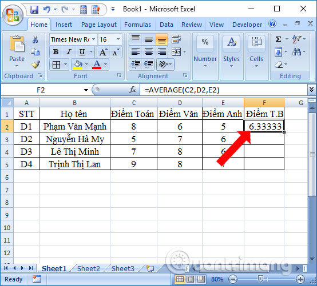
Task: Click the formula bar input
Action: [224, 90]
